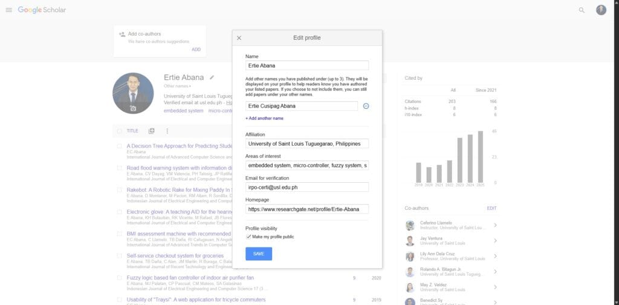The height and width of the screenshot is (305, 619).
Task: Click Ceferino Llamelo's avatar
Action: [x=410, y=225]
